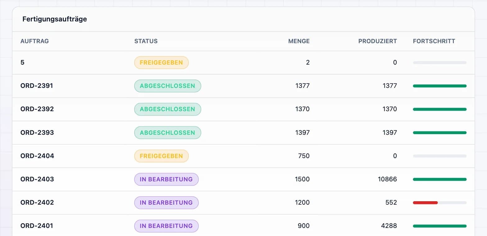Click IN BEARBEITUNG badge for ORD-2403
The height and width of the screenshot is (236, 487).
[x=166, y=179]
